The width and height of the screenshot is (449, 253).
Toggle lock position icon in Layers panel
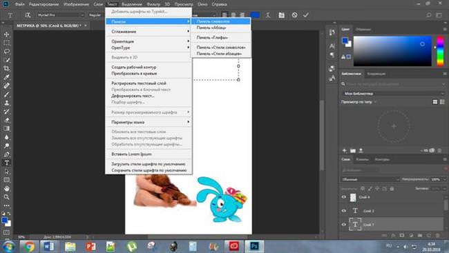pyautogui.click(x=377, y=189)
